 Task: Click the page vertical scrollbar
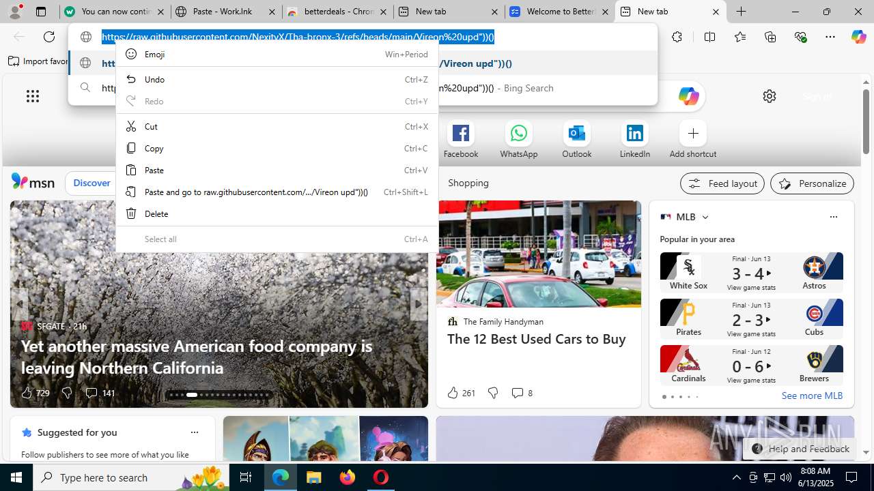tap(866, 123)
